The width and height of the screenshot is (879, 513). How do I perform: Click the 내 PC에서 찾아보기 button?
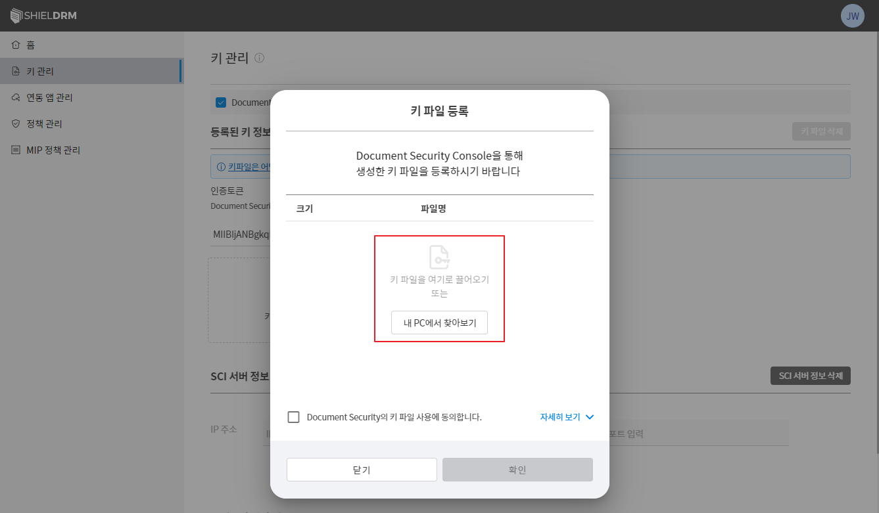[439, 323]
